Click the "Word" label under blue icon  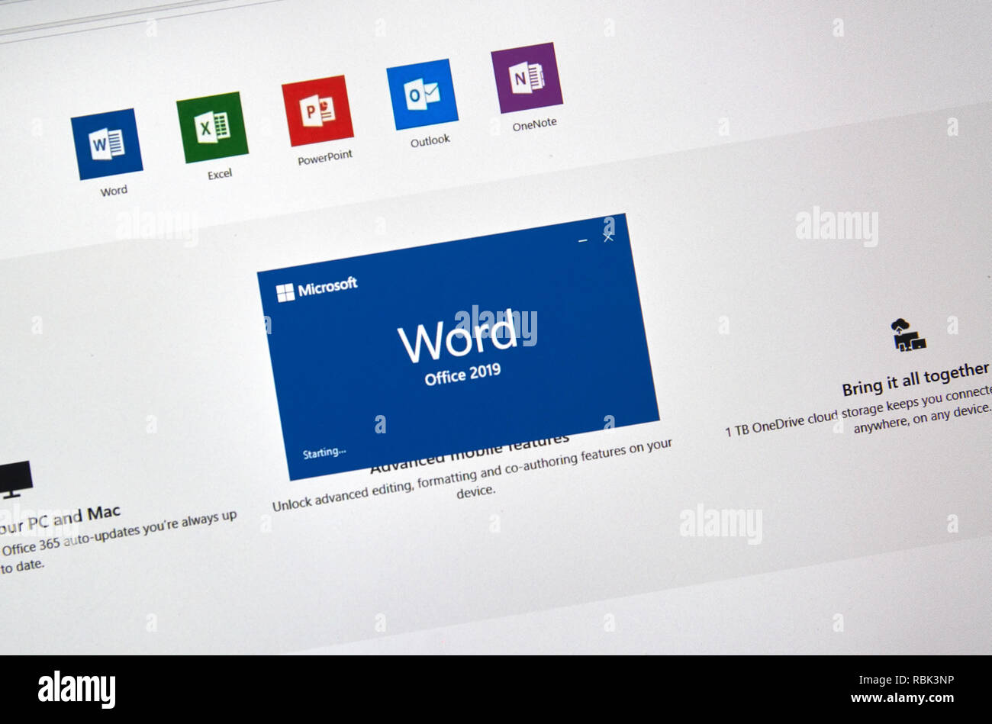coord(114,191)
